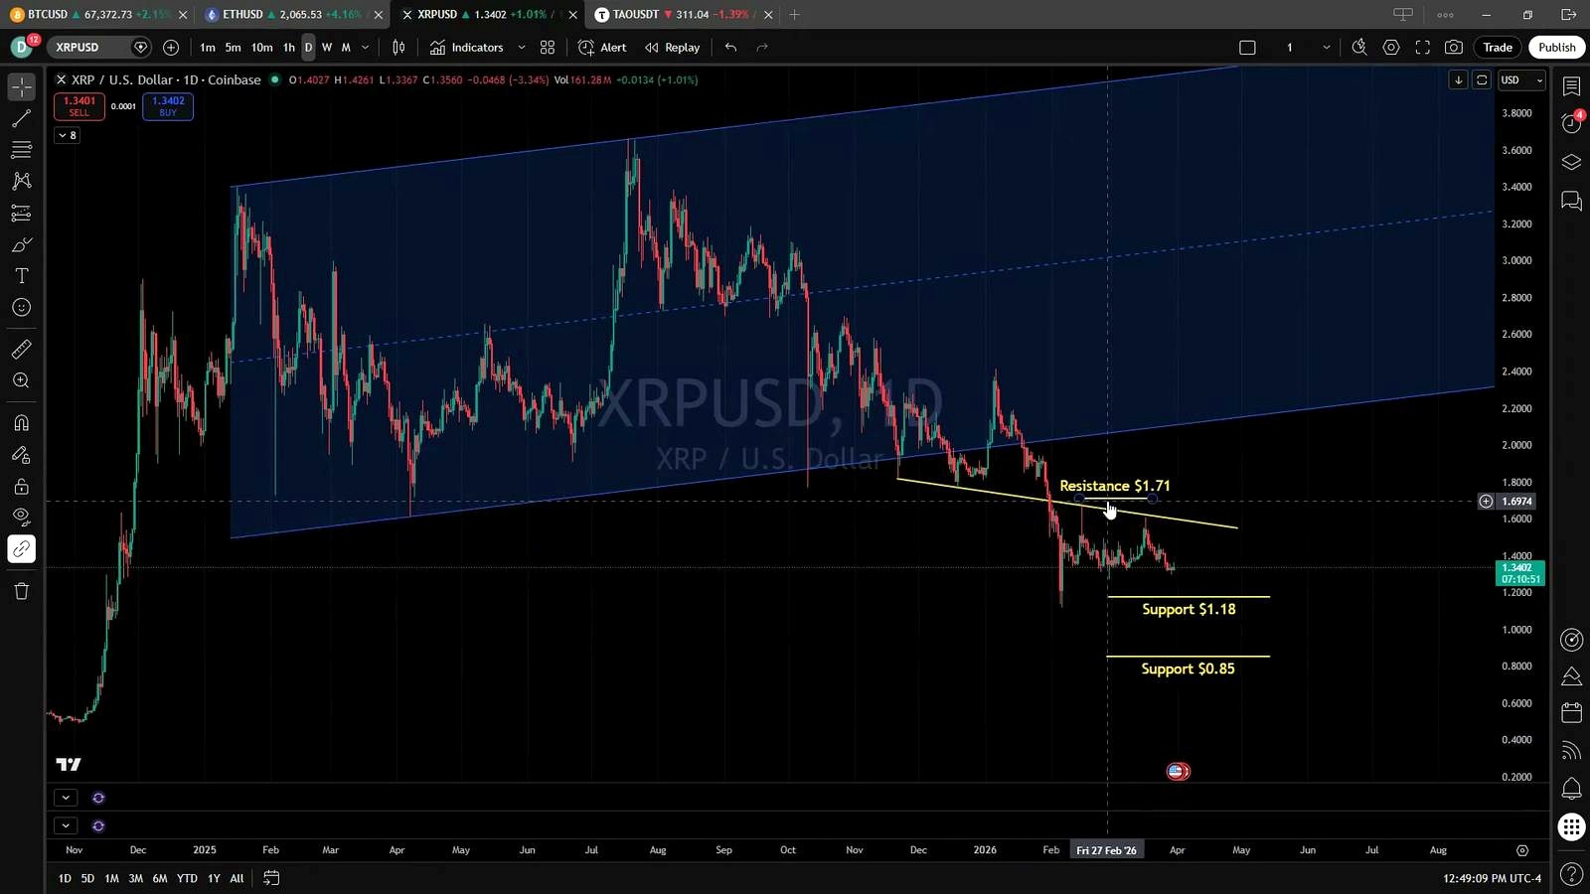
Task: Open timezone menu at 12:49:09 PM UTC-4
Action: pos(1492,878)
